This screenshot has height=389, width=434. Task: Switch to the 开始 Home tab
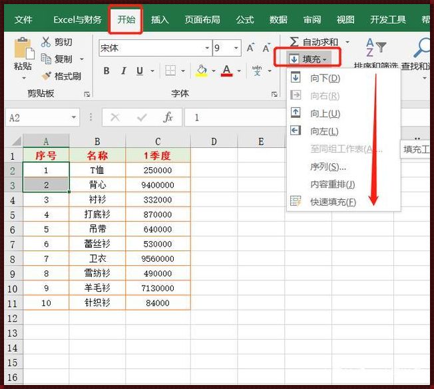[x=126, y=20]
